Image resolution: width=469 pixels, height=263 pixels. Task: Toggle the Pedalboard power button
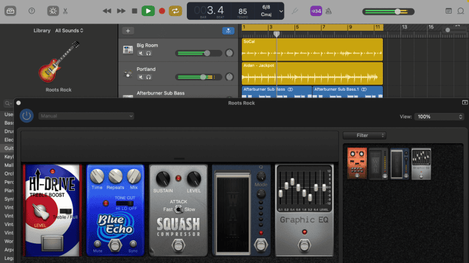27,116
